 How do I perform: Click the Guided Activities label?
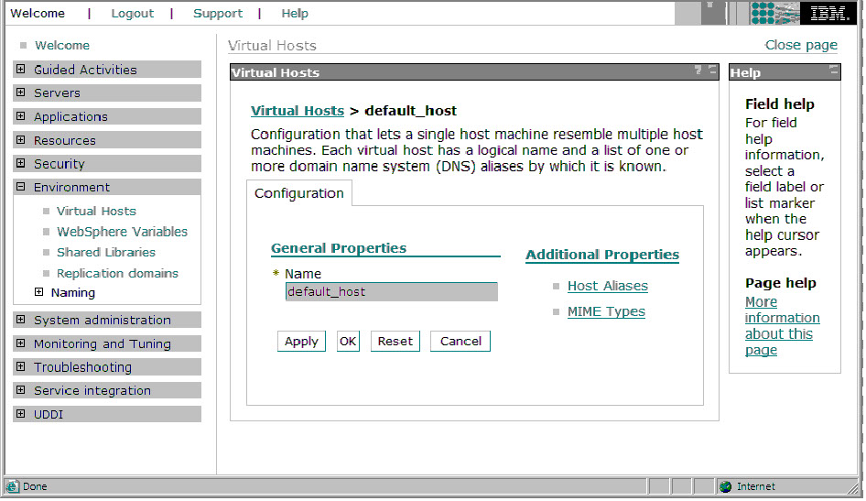click(x=85, y=70)
